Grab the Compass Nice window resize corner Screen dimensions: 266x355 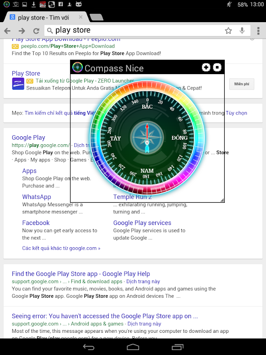point(222,200)
